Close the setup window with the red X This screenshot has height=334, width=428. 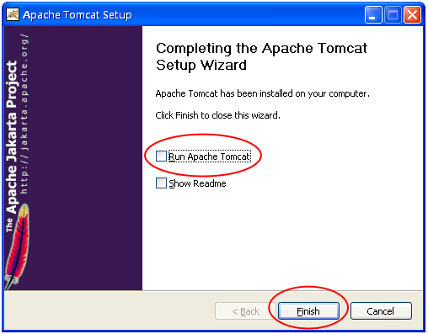point(412,14)
